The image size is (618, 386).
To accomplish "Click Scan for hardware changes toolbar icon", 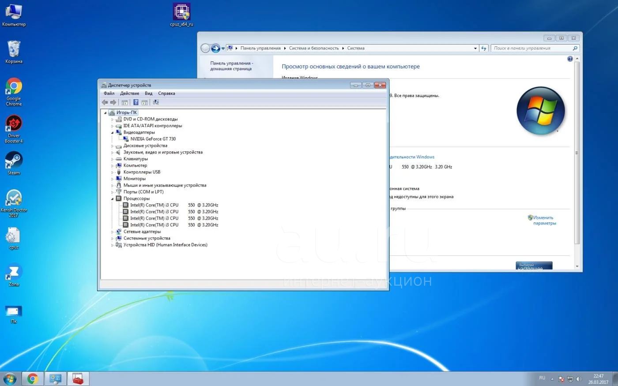I will click(x=156, y=102).
